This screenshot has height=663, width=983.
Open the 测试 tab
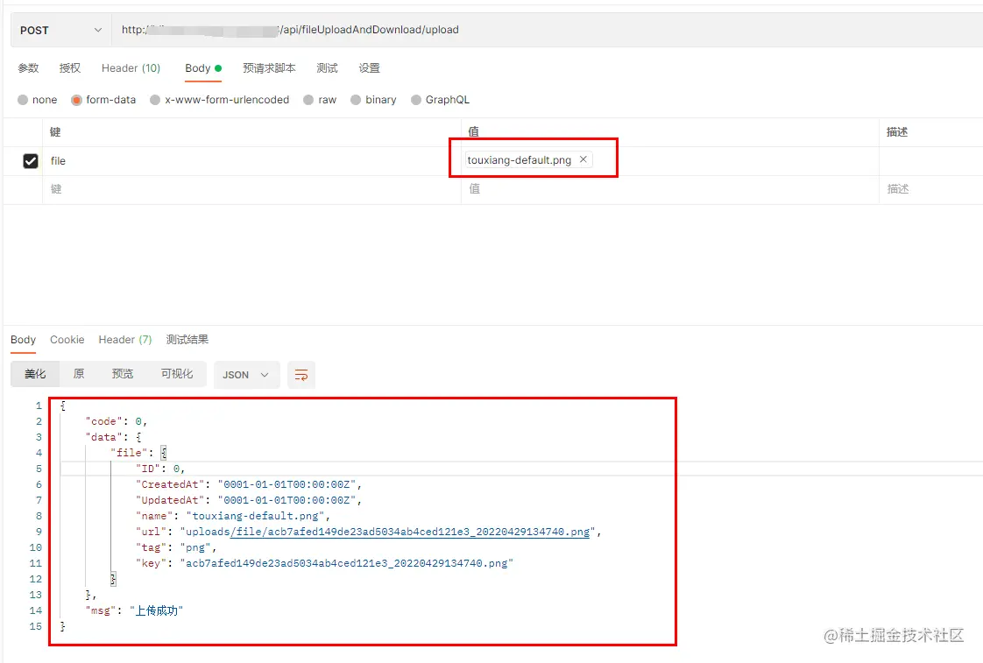pyautogui.click(x=327, y=67)
